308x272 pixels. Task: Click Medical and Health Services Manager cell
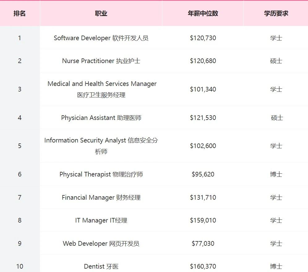tap(102, 89)
